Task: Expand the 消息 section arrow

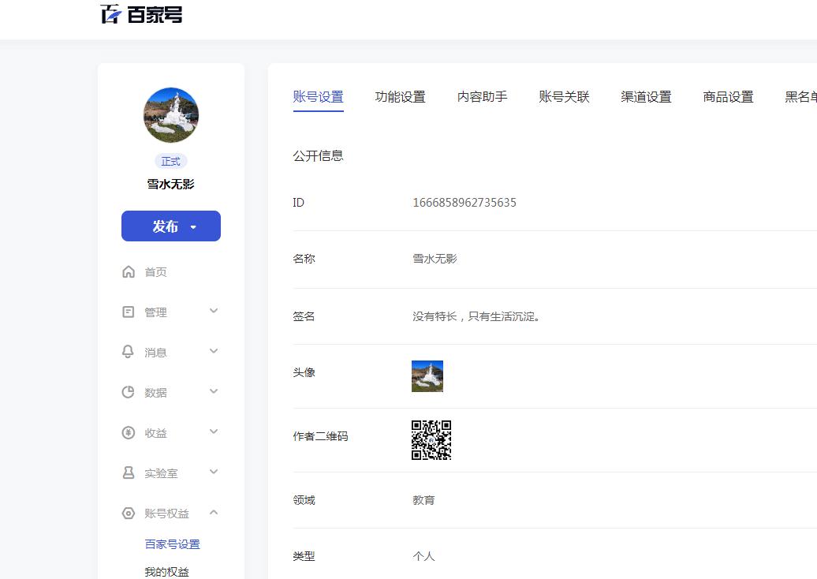Action: (x=214, y=352)
